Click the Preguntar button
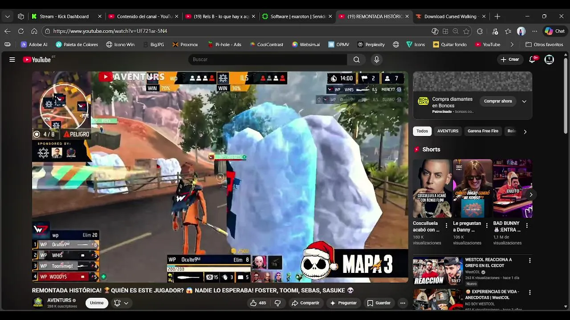 coord(343,303)
